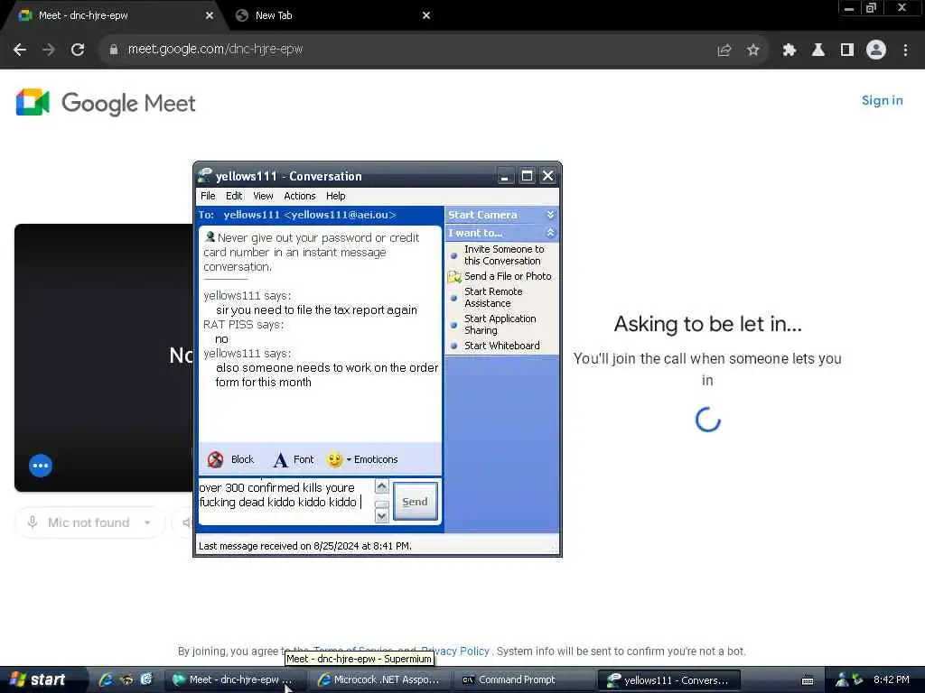Click the share page icon in address bar

tap(724, 51)
